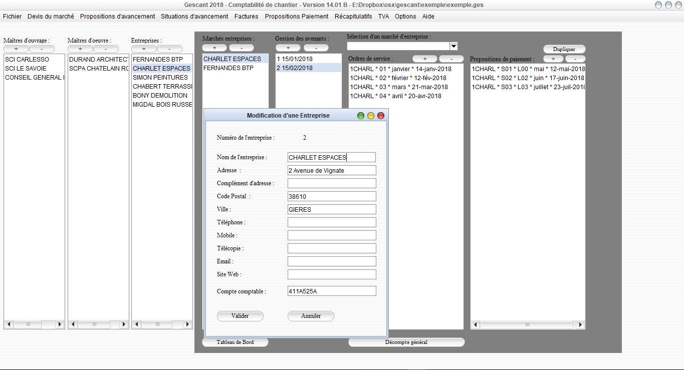684x370 pixels.
Task: Open Situations d'avancement menu
Action: coord(194,17)
